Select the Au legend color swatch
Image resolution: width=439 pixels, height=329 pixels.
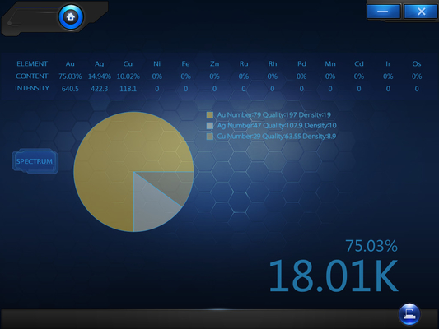point(210,115)
